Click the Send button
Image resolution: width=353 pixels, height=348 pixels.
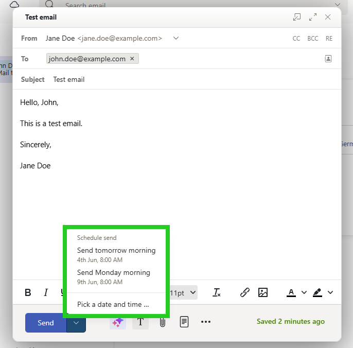[46, 323]
